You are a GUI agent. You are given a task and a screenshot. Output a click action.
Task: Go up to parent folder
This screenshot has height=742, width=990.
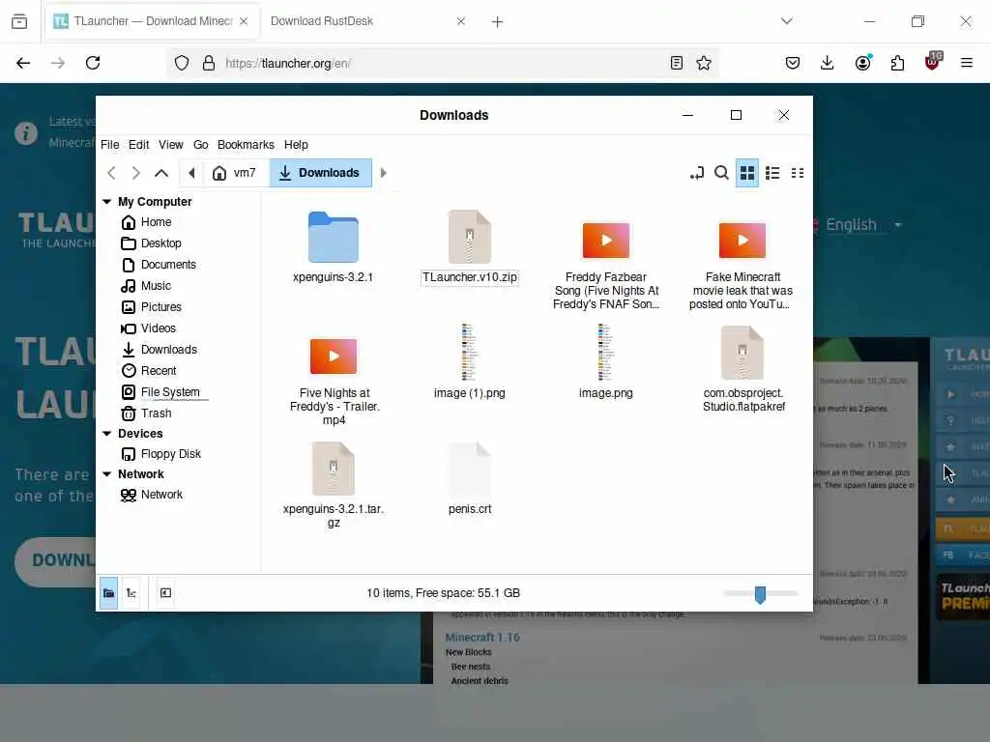click(x=161, y=173)
